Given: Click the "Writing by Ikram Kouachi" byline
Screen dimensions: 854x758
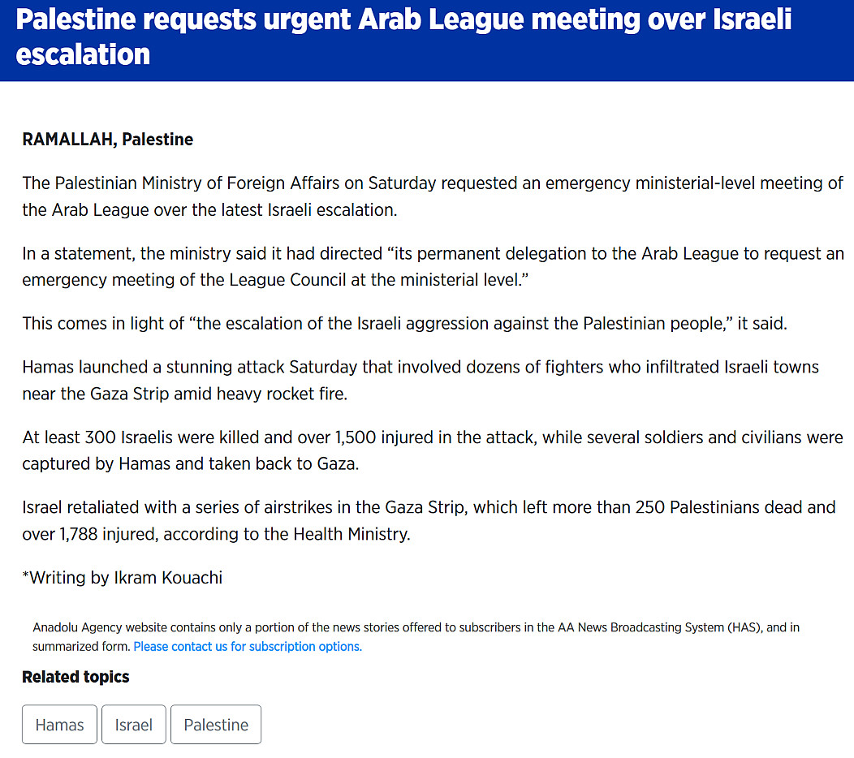Looking at the screenshot, I should point(122,578).
